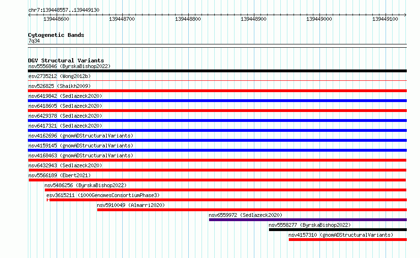This screenshot has width=420, height=258.
Task: Click the DGV Structural Variants track title
Action: (66, 60)
